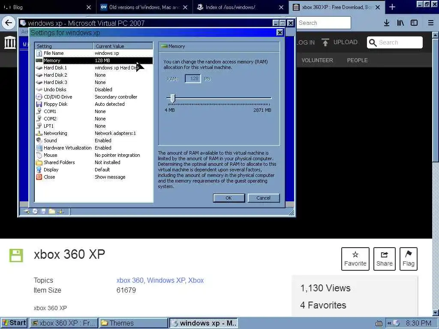Switch to Themes taskbar window
Image resolution: width=439 pixels, height=329 pixels.
(x=133, y=323)
